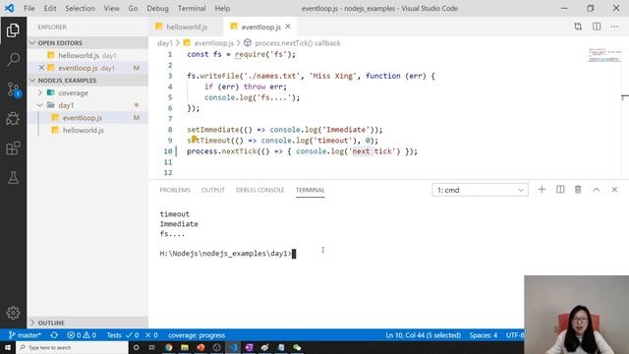The height and width of the screenshot is (354, 629).
Task: Switch to the Problems panel tab
Action: pos(175,190)
